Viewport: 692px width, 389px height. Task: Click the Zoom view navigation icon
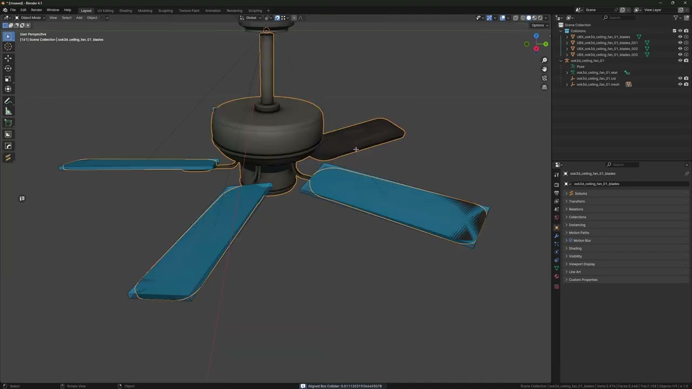point(544,60)
